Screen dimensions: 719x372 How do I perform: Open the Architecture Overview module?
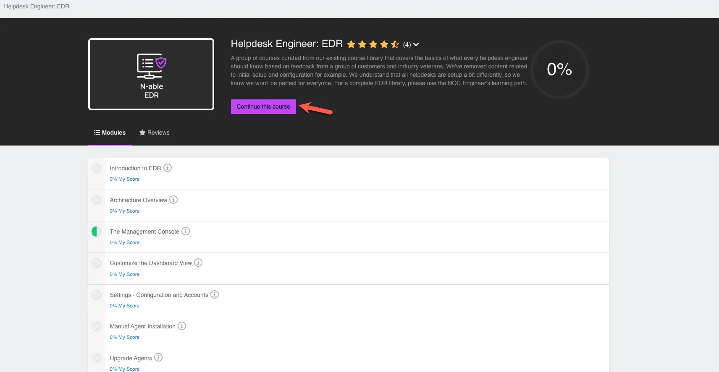[x=139, y=200]
